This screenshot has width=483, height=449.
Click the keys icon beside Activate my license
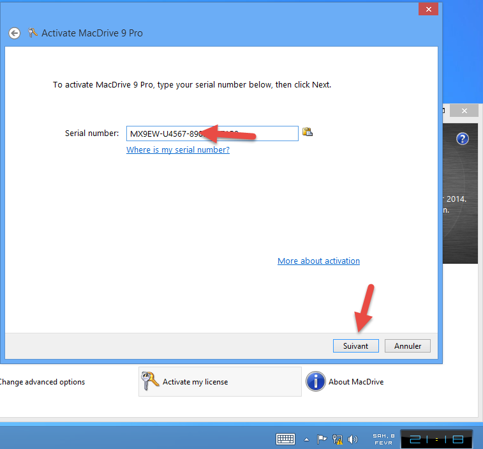click(x=149, y=381)
